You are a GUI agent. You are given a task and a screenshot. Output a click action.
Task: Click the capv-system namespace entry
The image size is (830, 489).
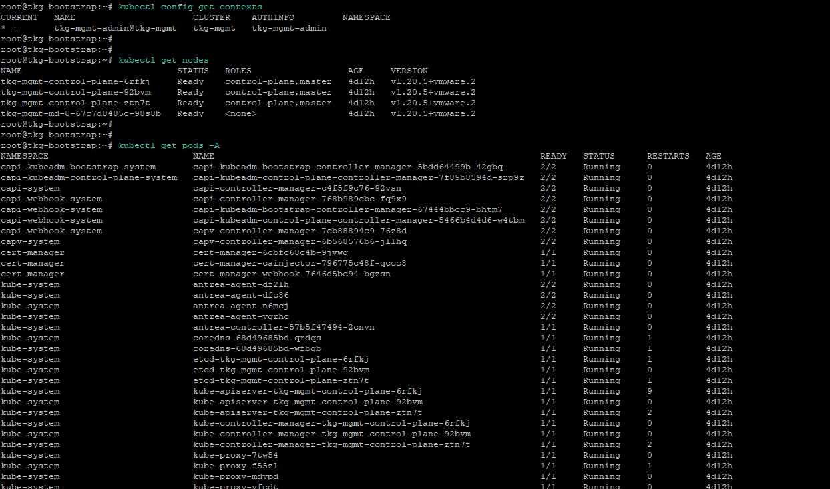tap(30, 241)
